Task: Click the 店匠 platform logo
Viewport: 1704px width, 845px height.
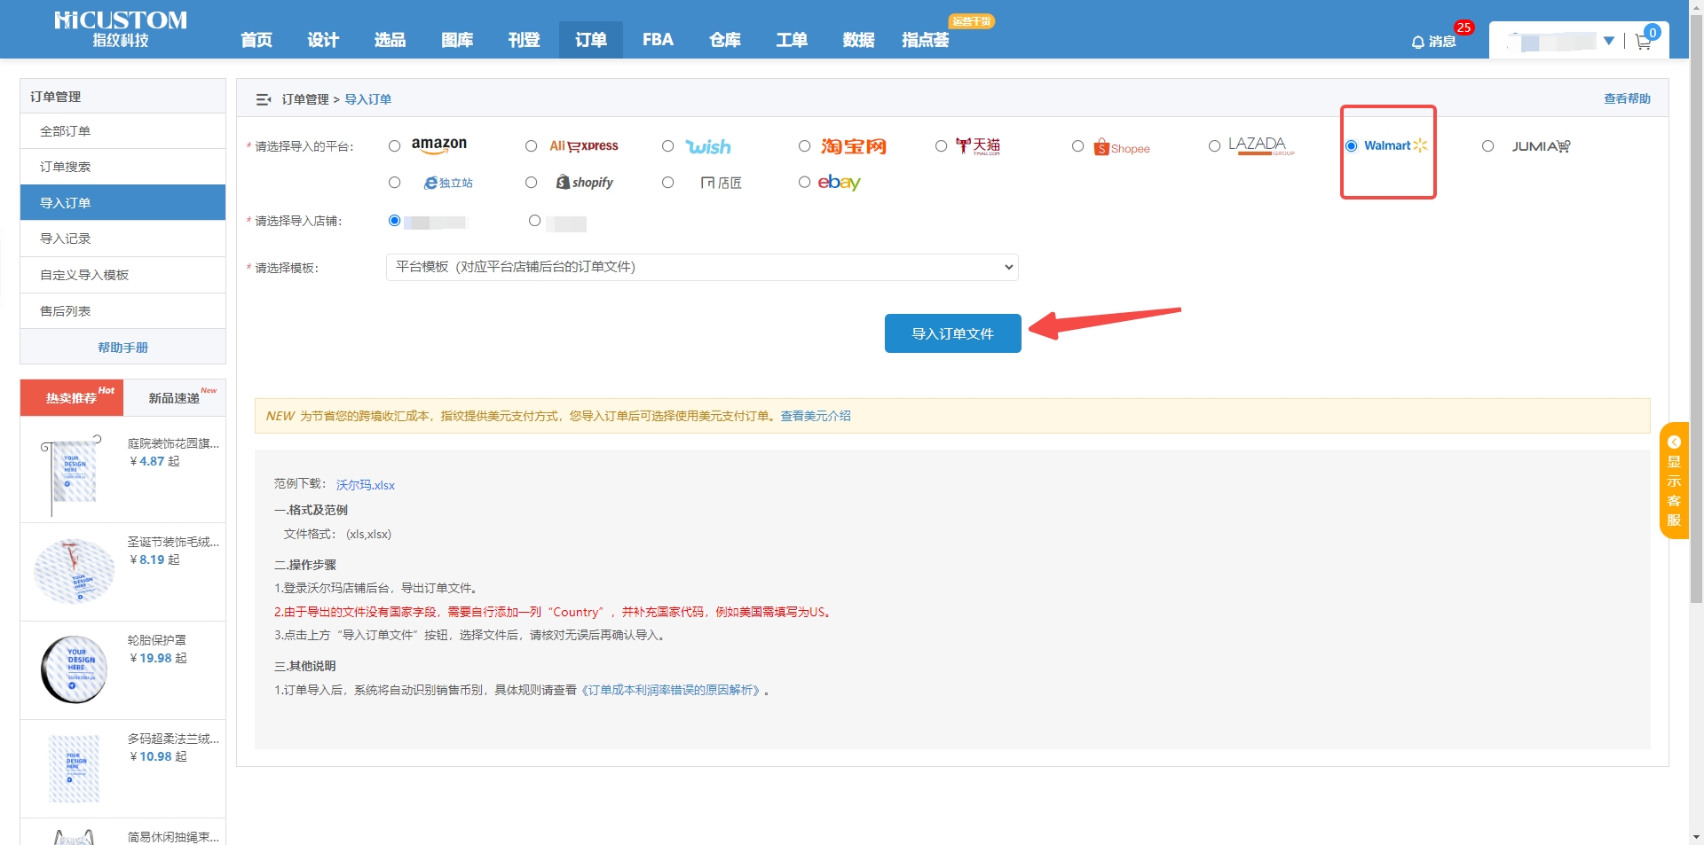Action: 721,183
